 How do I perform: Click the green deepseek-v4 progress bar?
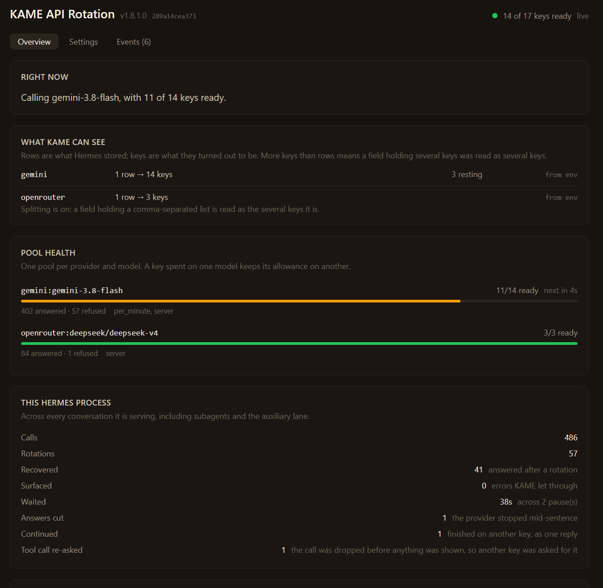click(x=299, y=344)
